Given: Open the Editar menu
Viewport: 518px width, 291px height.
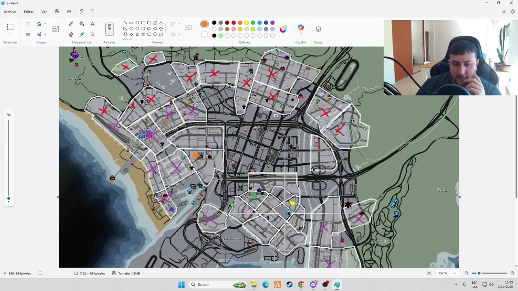Looking at the screenshot, I should 29,12.
